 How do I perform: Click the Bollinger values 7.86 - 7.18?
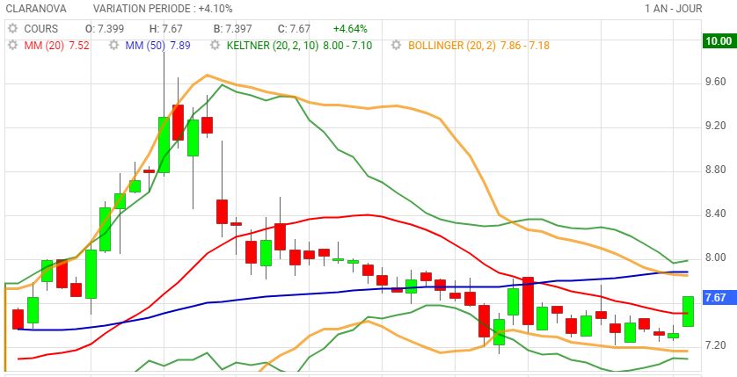coord(524,46)
